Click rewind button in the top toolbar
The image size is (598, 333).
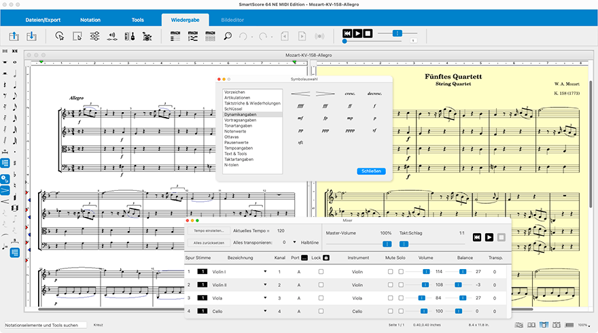point(347,33)
